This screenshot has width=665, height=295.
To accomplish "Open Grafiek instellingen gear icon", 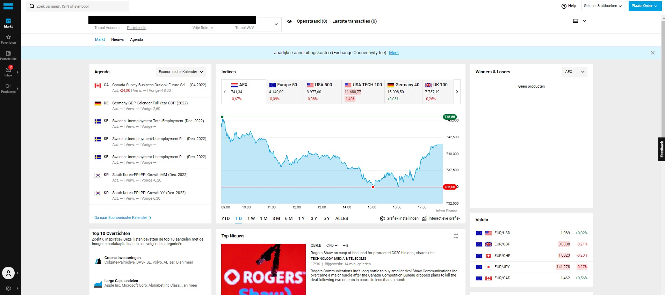I will click(382, 219).
